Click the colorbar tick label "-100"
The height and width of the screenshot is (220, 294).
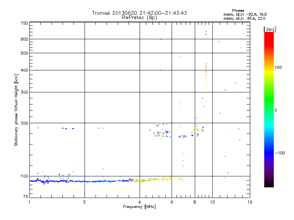pos(280,153)
